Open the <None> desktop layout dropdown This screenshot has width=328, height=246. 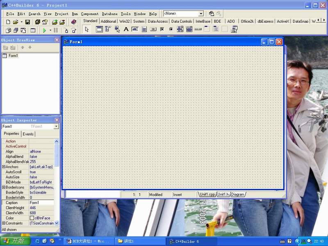201,14
